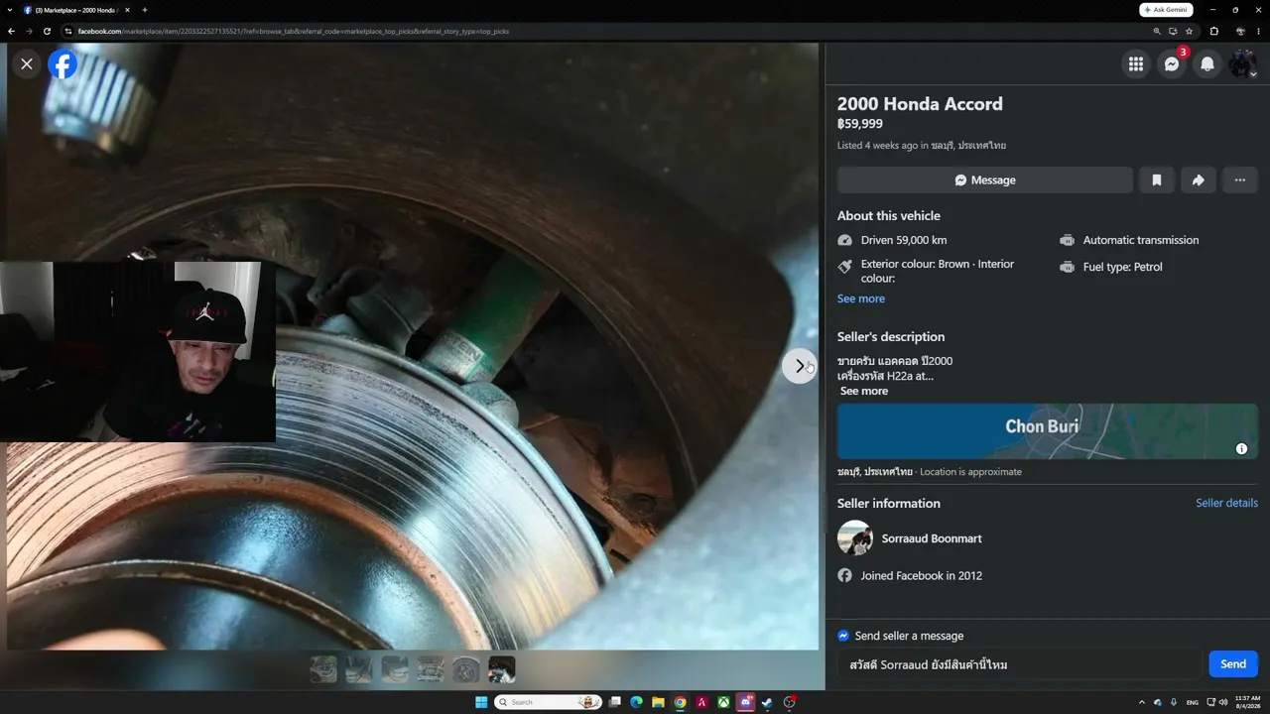Viewport: 1270px width, 714px height.
Task: Show hidden system tray icons
Action: pyautogui.click(x=1141, y=702)
